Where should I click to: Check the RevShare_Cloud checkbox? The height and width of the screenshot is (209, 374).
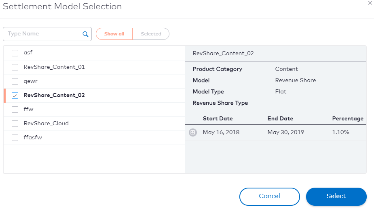click(15, 124)
